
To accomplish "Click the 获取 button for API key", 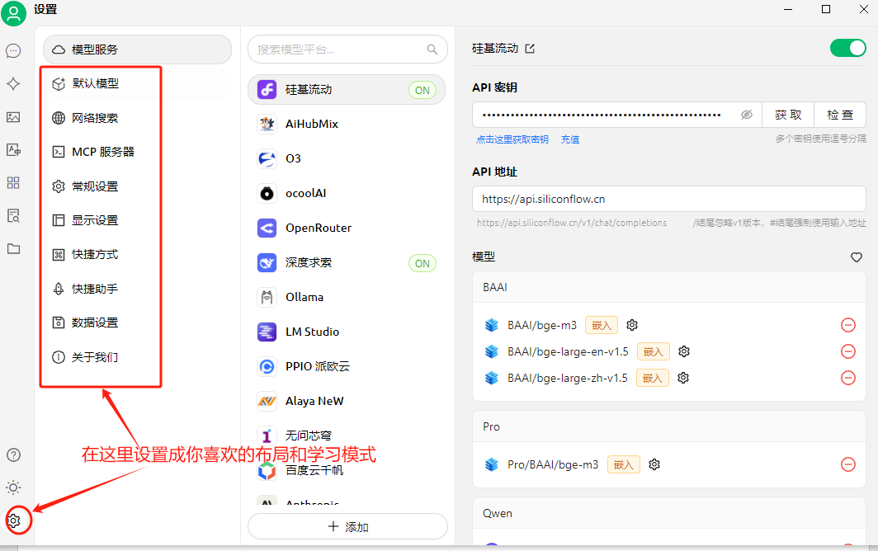I will click(x=787, y=115).
